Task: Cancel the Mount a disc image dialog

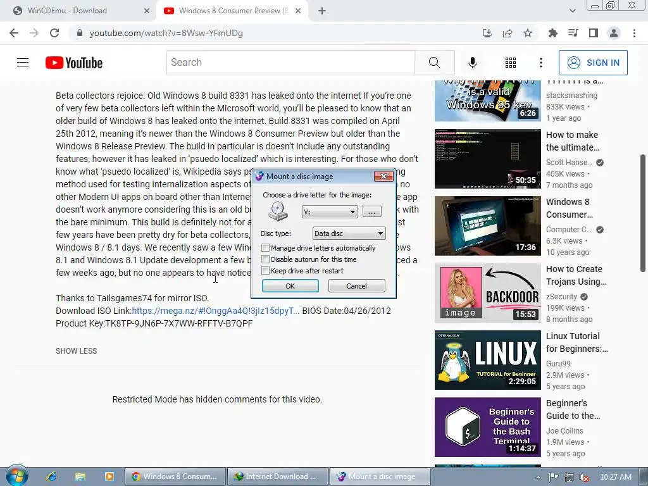Action: tap(356, 286)
